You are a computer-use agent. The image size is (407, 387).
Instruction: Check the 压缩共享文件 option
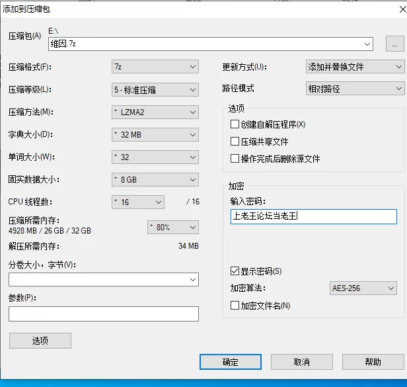(x=235, y=142)
